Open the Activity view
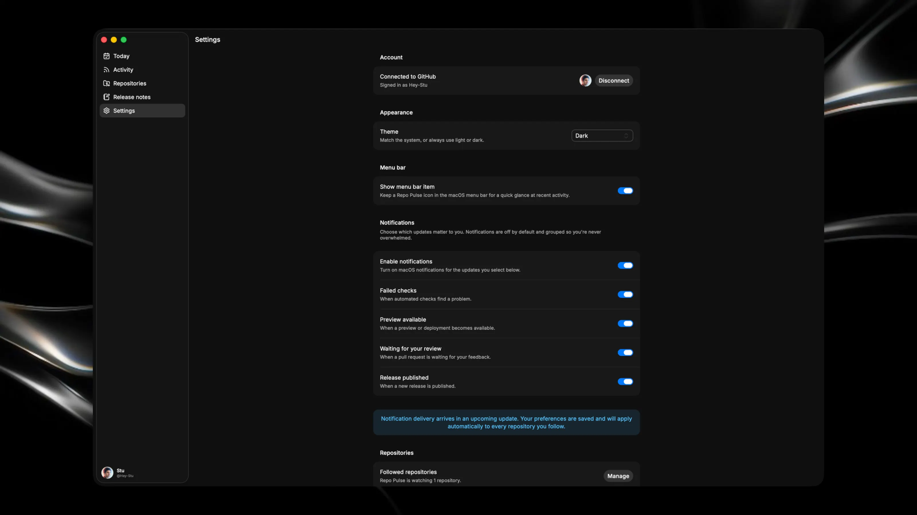Viewport: 917px width, 515px height. point(142,70)
